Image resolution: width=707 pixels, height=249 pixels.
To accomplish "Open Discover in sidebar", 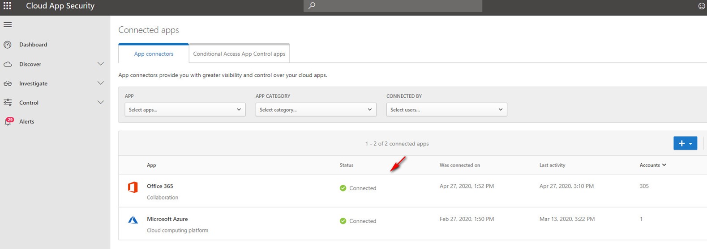I will [30, 64].
